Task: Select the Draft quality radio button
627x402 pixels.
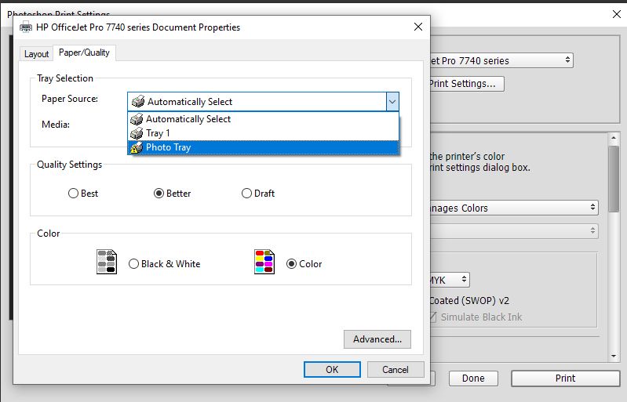Action: click(x=246, y=194)
